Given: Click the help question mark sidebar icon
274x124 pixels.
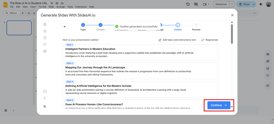Looking at the screenshot, I should 45,38.
